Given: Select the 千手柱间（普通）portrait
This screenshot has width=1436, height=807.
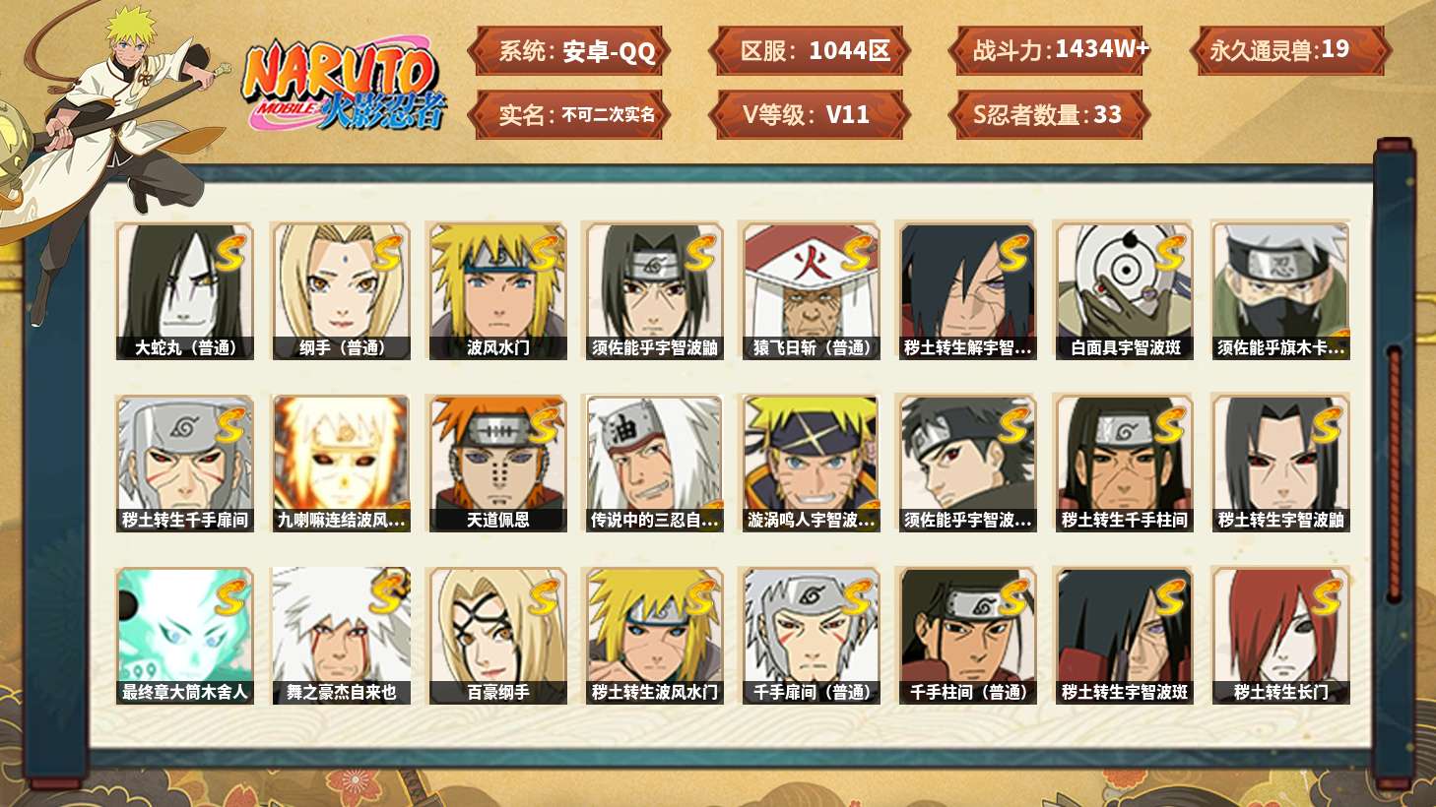Looking at the screenshot, I should coord(967,636).
